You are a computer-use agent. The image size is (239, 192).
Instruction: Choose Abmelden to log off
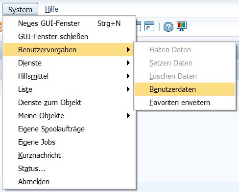coord(68,182)
